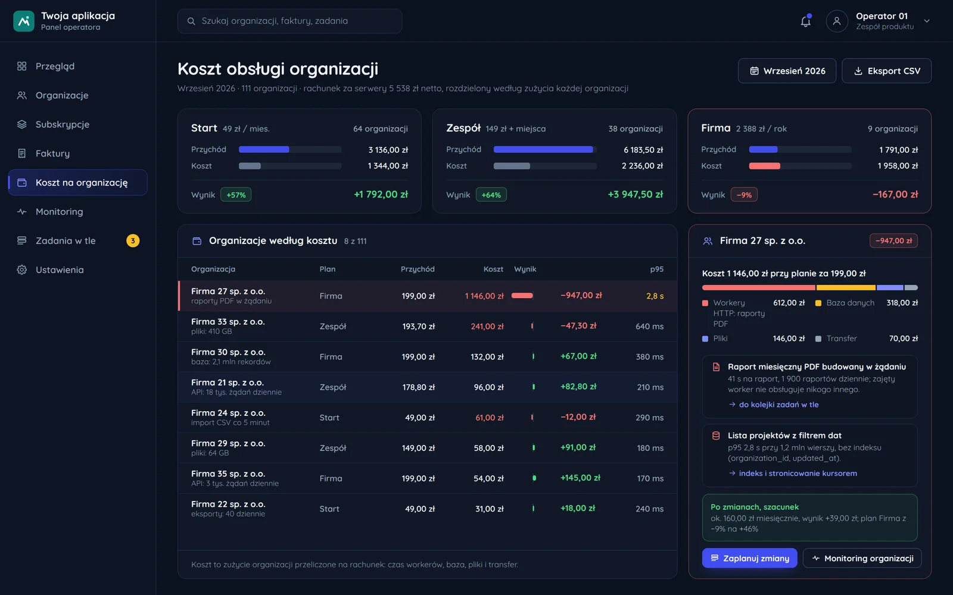Sort by the p95 column header
Screen dimensions: 953x595
coord(656,269)
